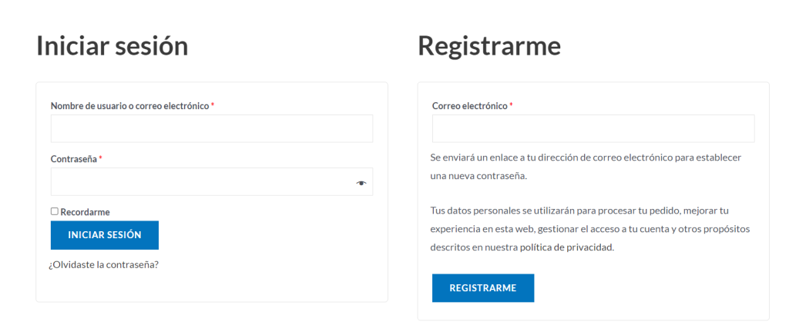This screenshot has width=789, height=335.
Task: Open the ¿Olvidaste la contraseña? link
Action: pos(103,265)
